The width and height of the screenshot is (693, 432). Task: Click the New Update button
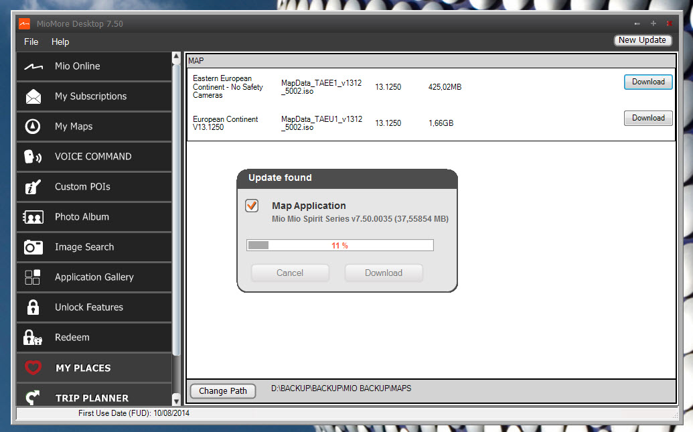(642, 40)
